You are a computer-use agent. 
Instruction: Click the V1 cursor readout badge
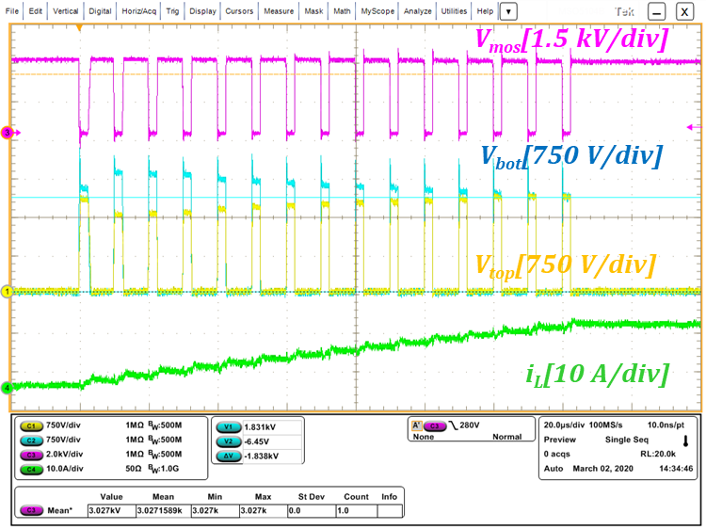(x=228, y=426)
